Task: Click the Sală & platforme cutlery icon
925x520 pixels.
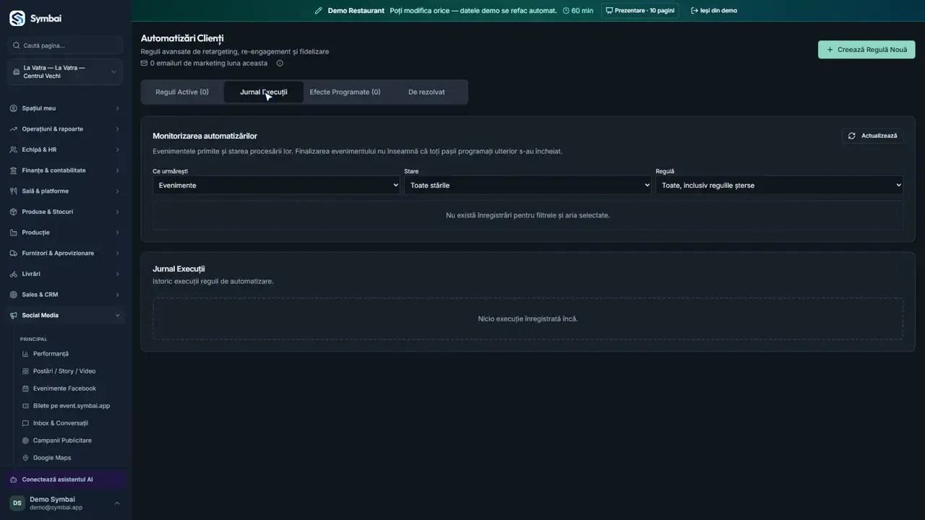Action: tap(14, 191)
